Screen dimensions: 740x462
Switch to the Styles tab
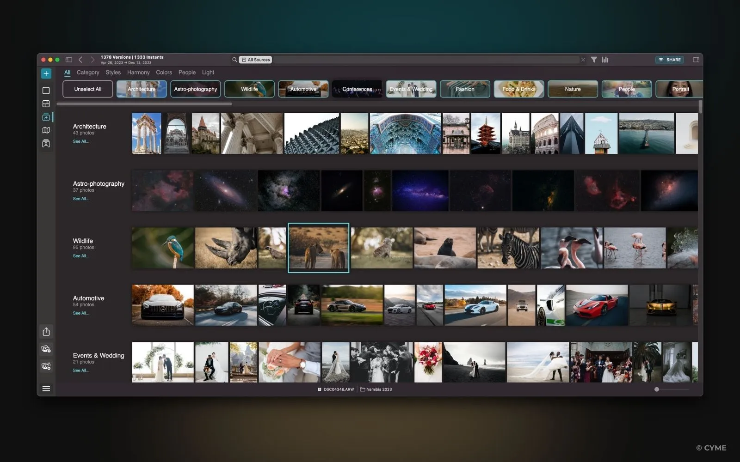[113, 73]
